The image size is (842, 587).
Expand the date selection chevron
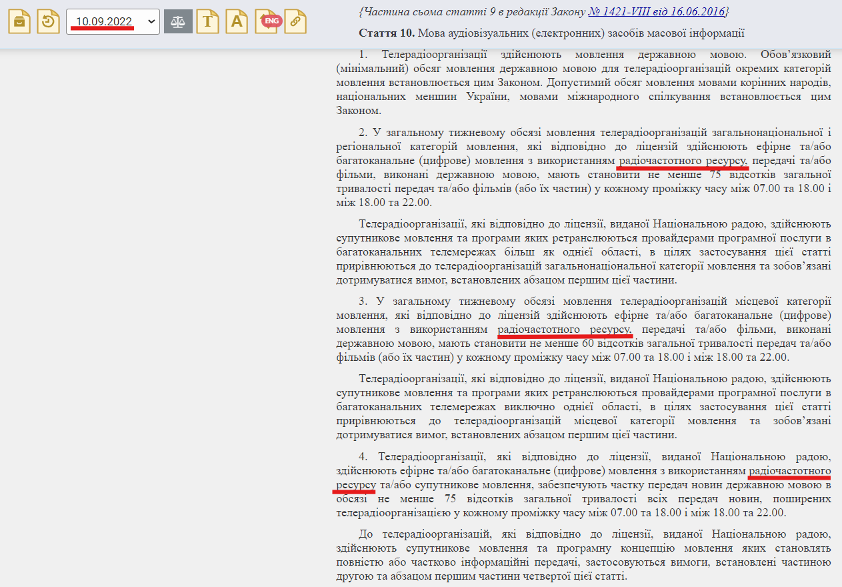[x=152, y=21]
